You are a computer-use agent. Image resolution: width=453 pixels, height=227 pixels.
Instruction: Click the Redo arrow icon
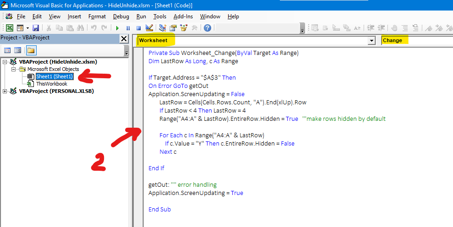[104, 28]
